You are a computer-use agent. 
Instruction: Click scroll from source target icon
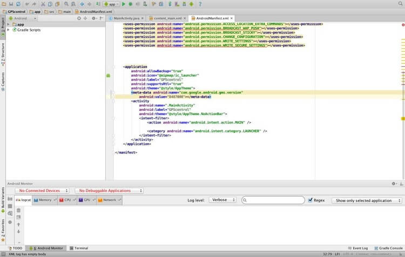click(79, 18)
